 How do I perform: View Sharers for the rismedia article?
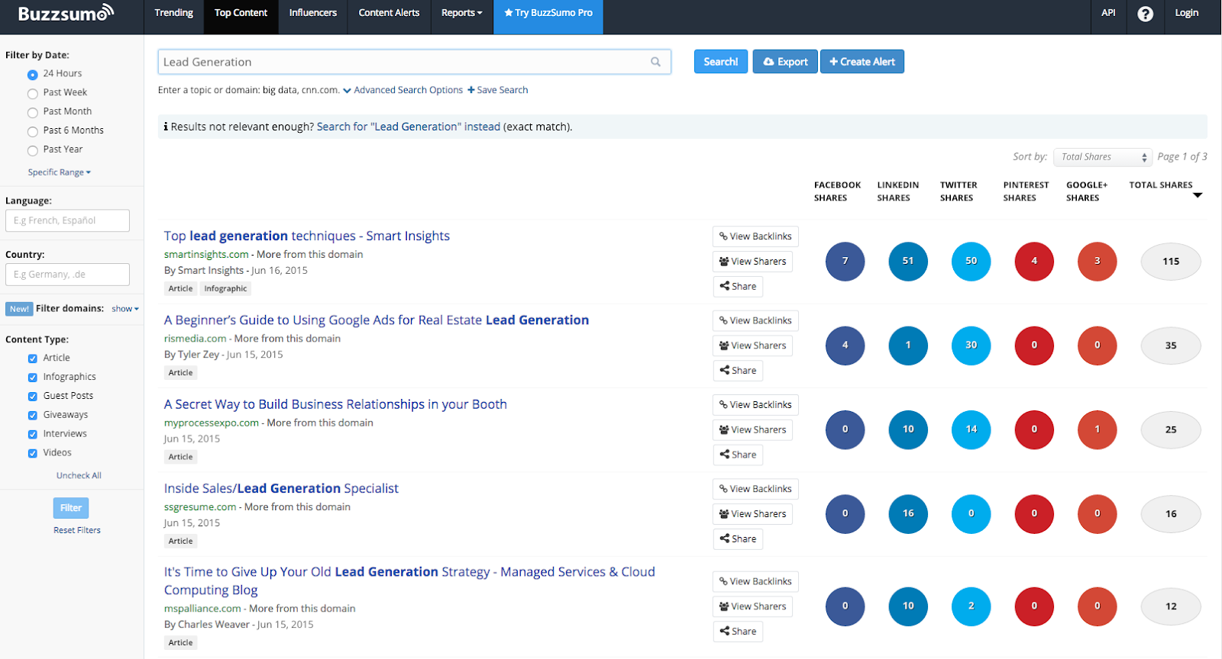point(752,346)
